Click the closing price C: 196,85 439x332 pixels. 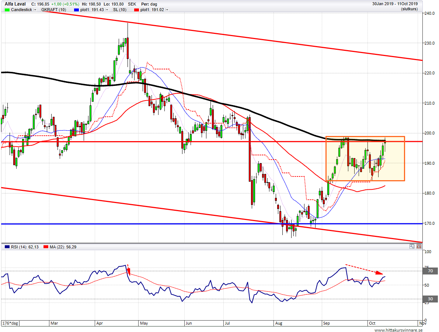[x=40, y=4]
